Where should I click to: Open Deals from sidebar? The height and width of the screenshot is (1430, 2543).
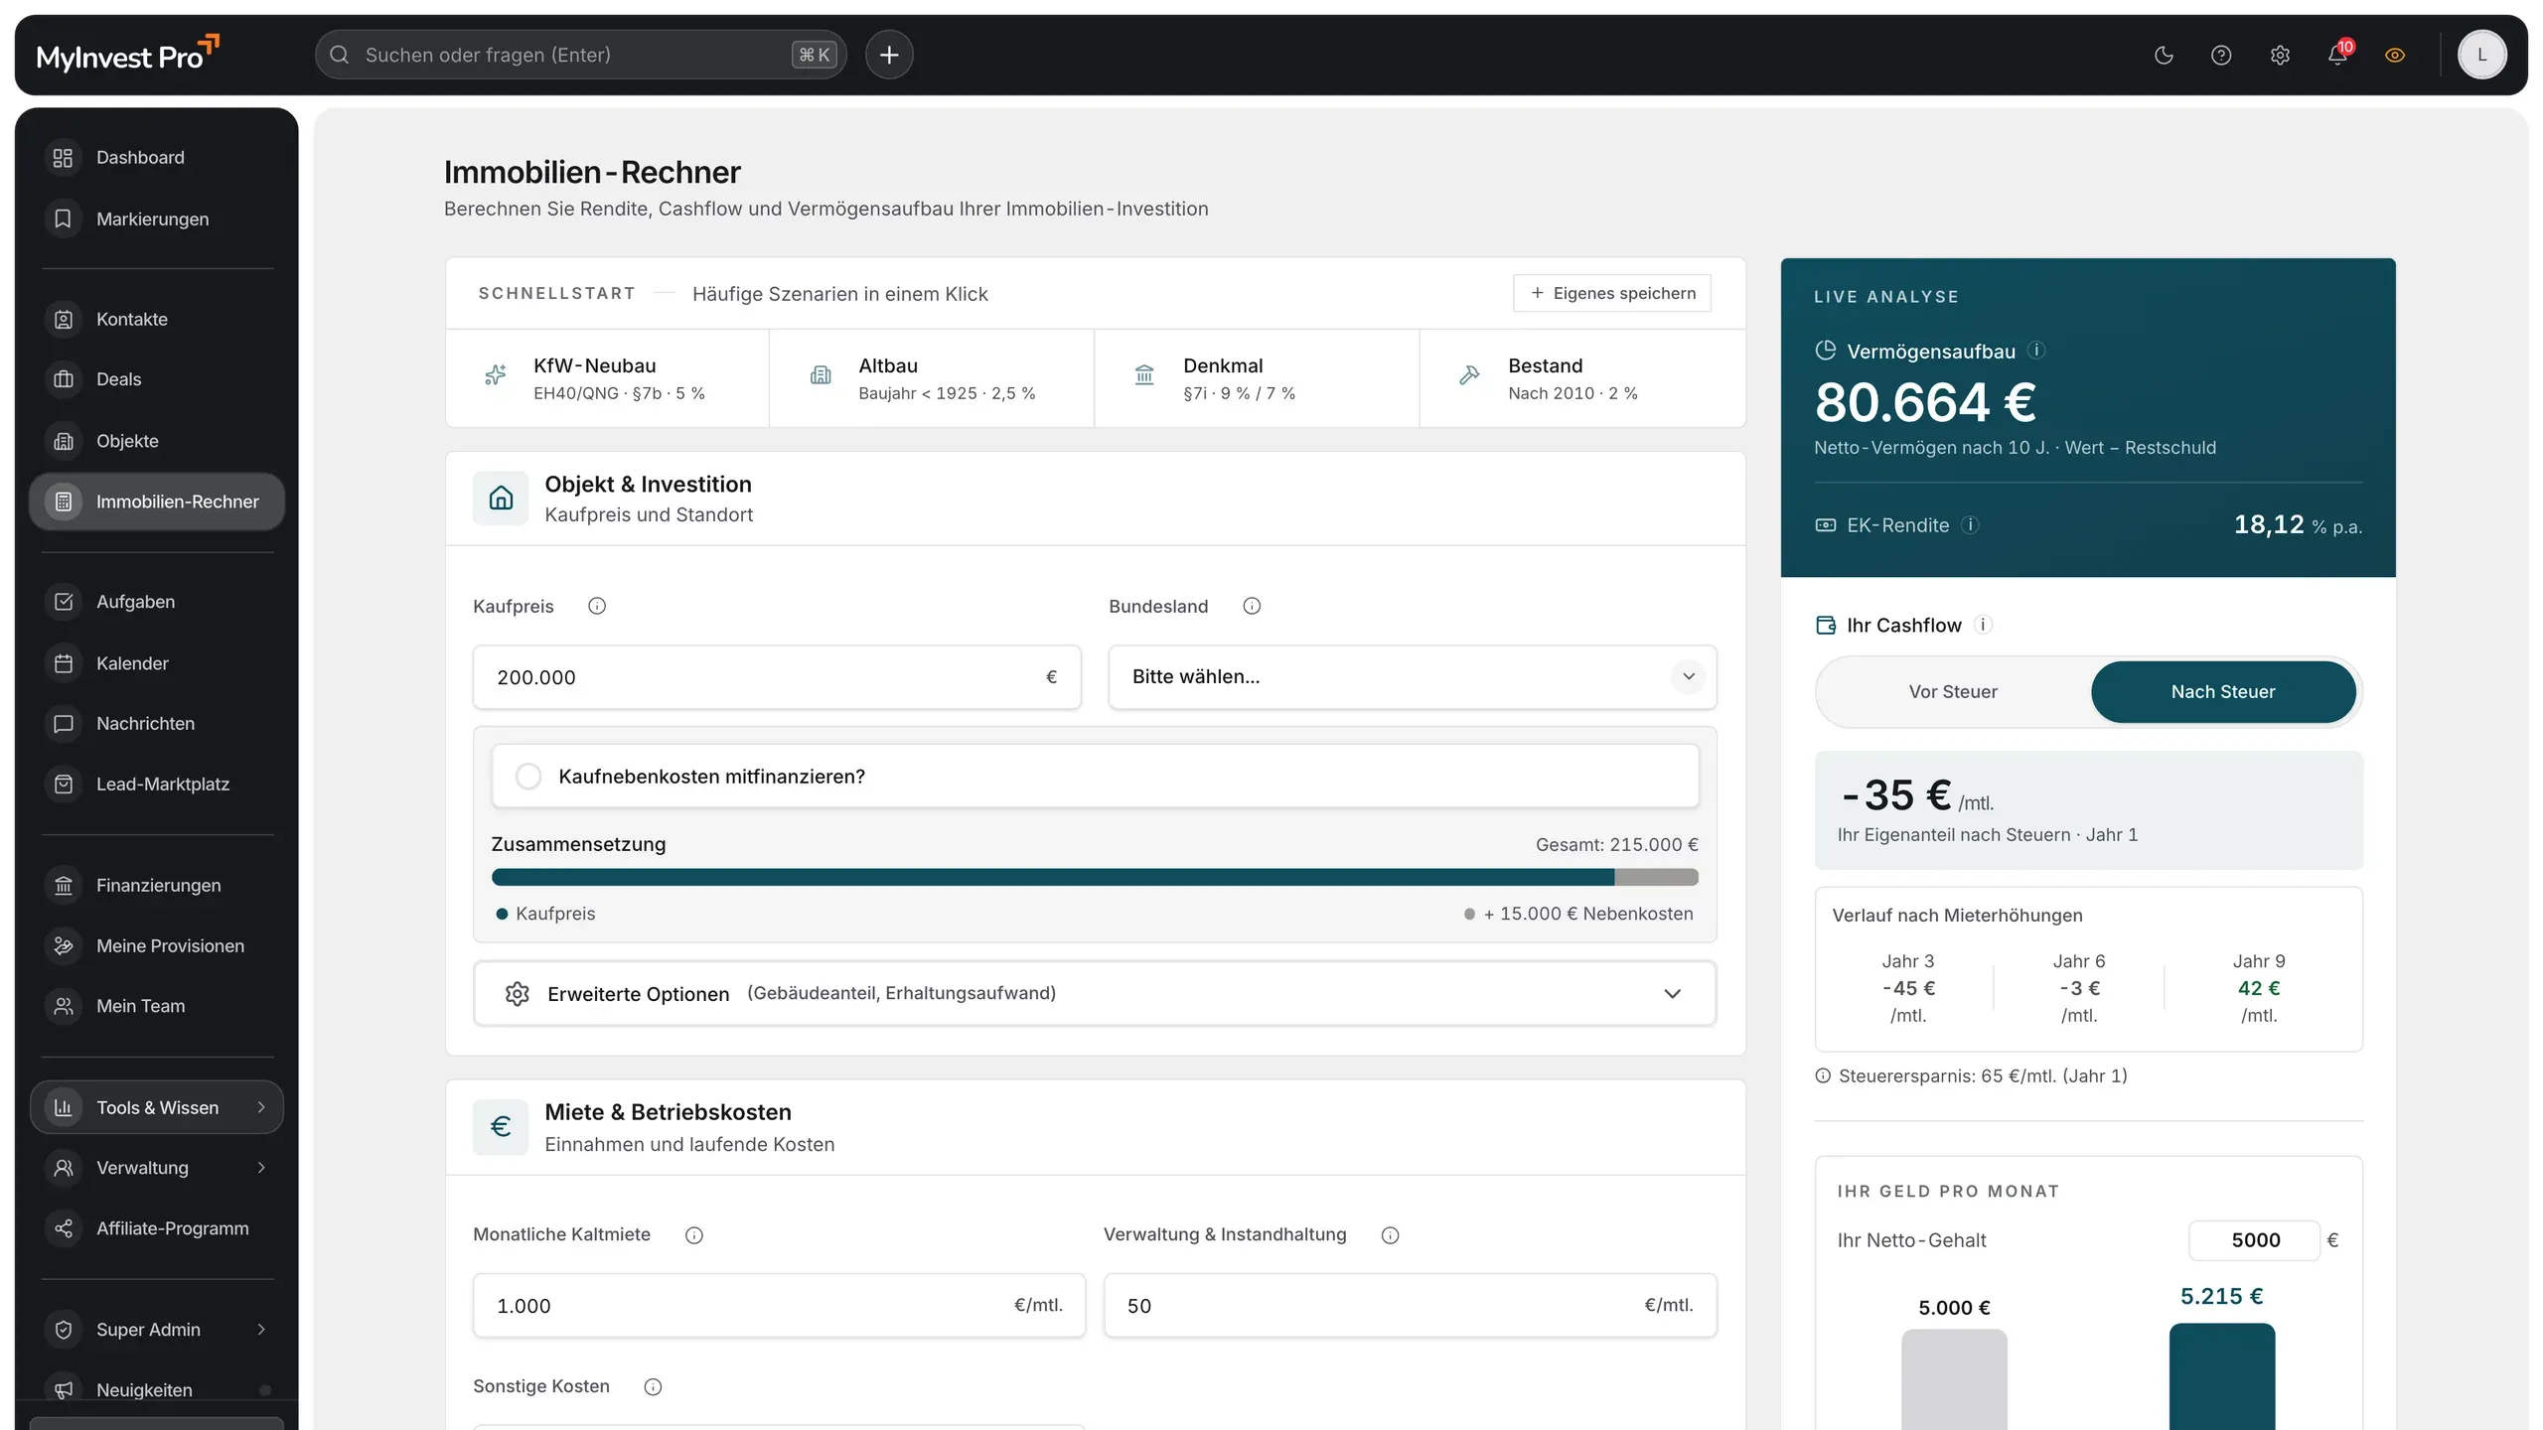click(157, 379)
